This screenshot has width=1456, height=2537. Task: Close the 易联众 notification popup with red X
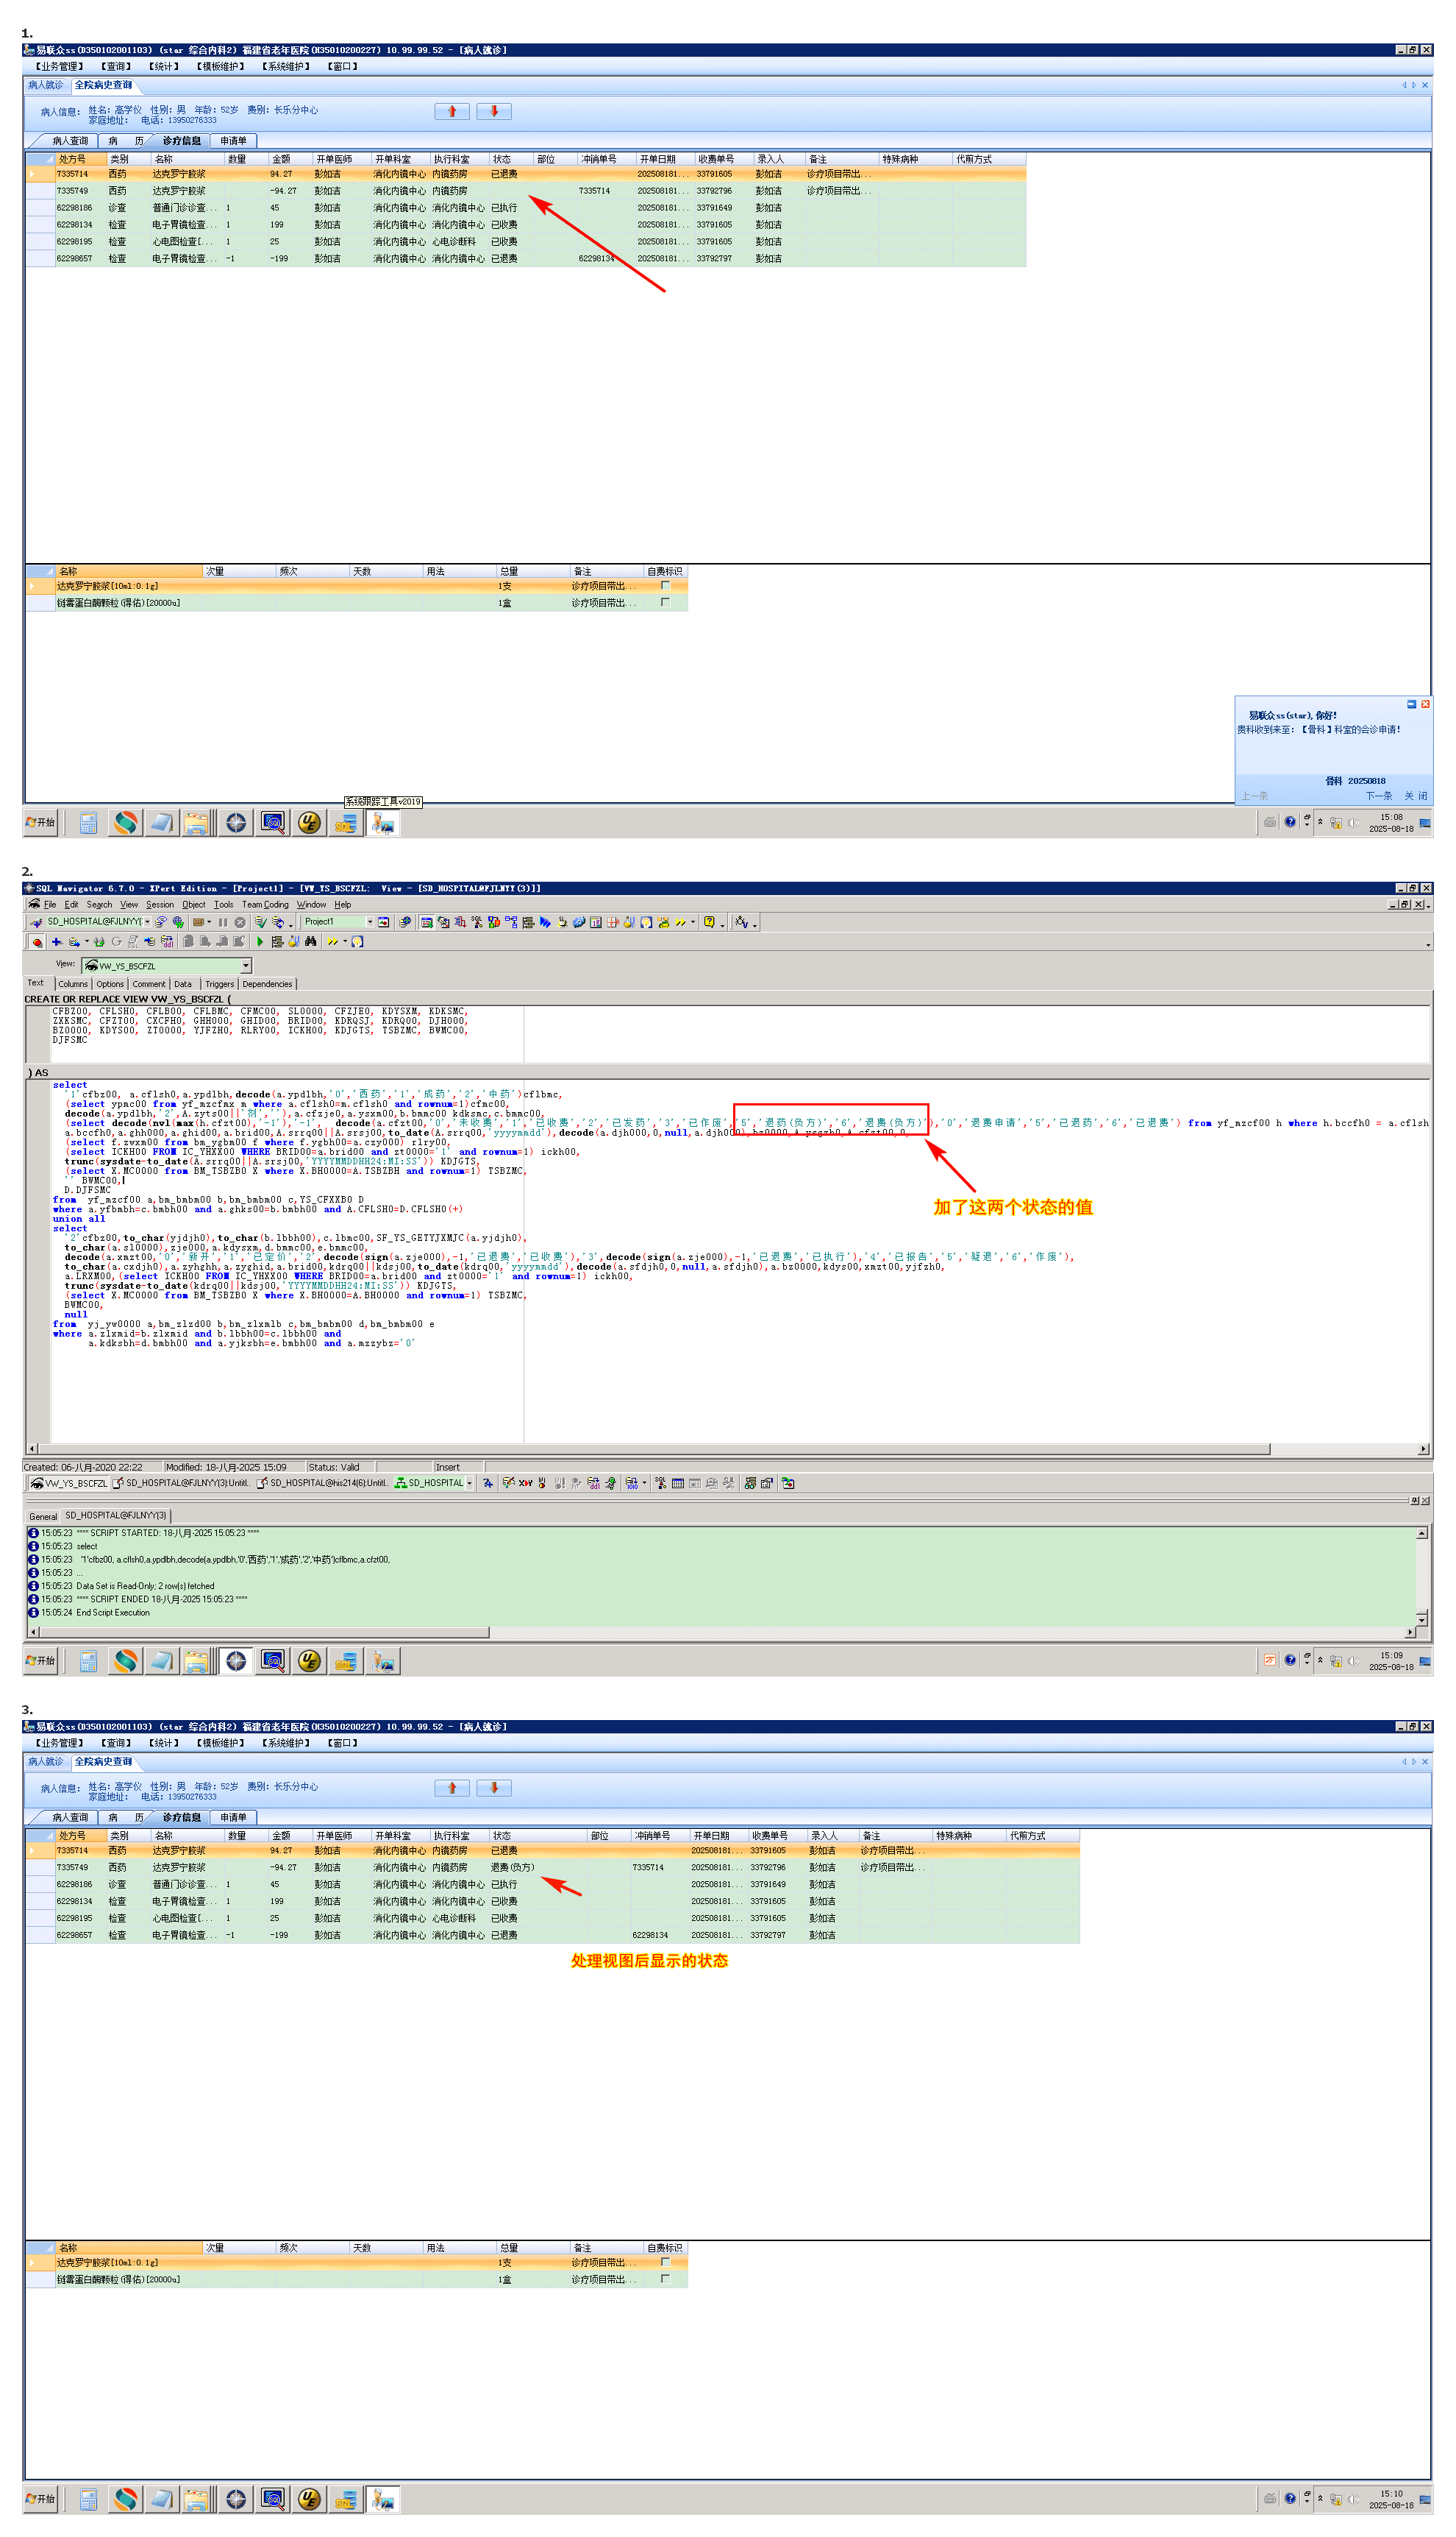(1425, 704)
